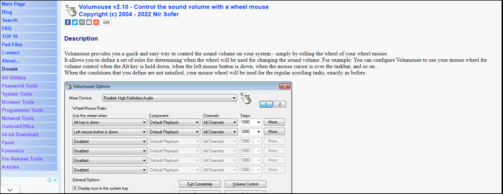This screenshot has width=503, height=194.
Task: Open Browser Tools category
Action: tap(18, 102)
